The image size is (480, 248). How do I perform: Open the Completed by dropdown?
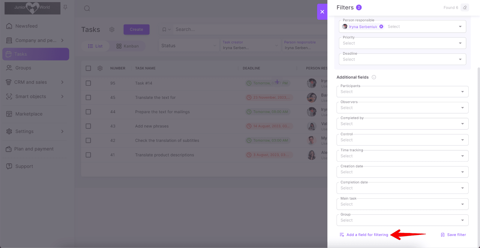coord(402,124)
